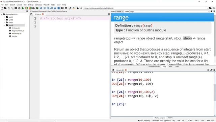The width and height of the screenshot is (216, 122).
Task: Switch to the Plots tab
Action: [x=170, y=67]
